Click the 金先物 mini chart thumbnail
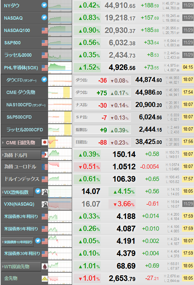This screenshot has height=285, width=194. coord(60,278)
